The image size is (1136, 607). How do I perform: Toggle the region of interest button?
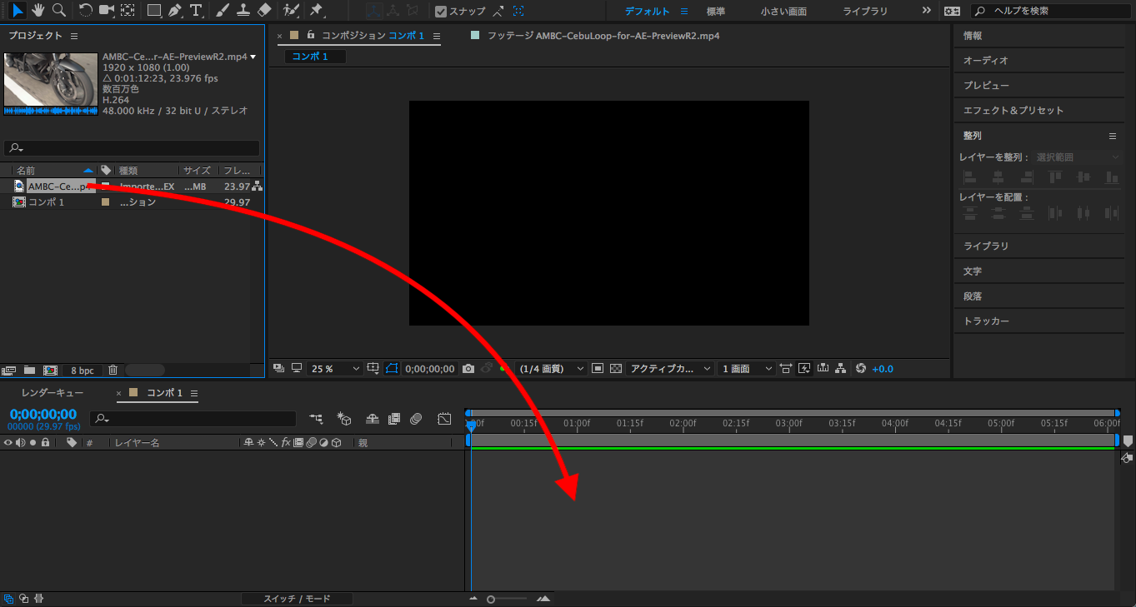click(598, 368)
